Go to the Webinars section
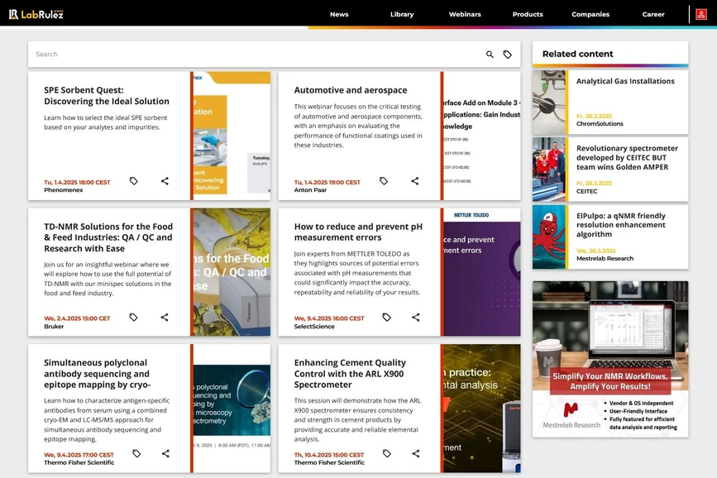The height and width of the screenshot is (478, 717). point(465,14)
